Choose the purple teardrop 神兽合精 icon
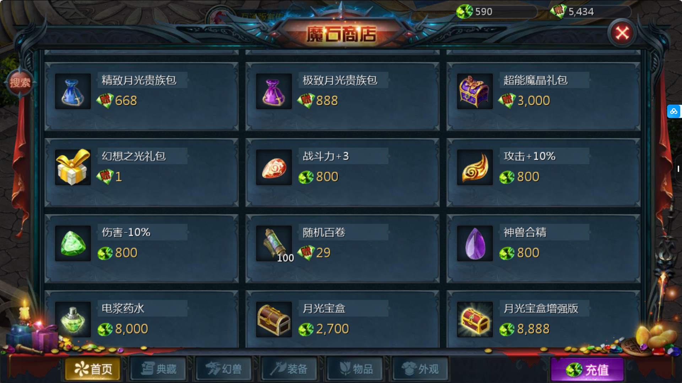Screen dimensions: 682x383 (475, 244)
